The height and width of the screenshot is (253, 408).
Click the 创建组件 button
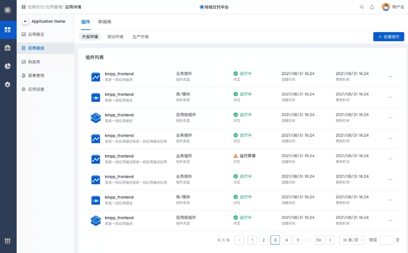[389, 37]
